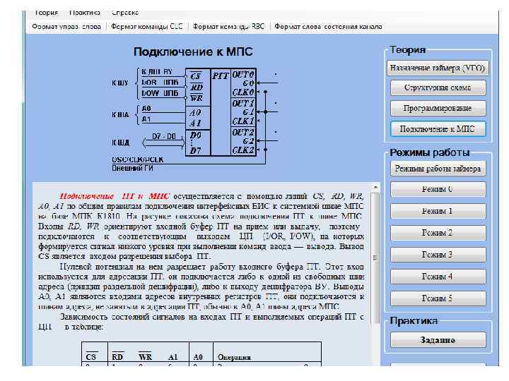This screenshot has height=381, width=509.
Task: Show Режим 4 description
Action: 438,277
